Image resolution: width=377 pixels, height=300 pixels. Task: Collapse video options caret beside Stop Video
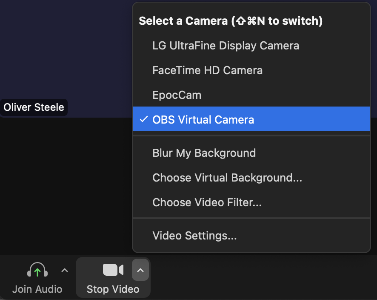140,270
